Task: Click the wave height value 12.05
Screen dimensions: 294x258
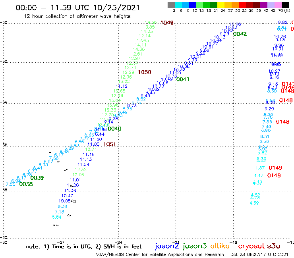Action: point(78,175)
